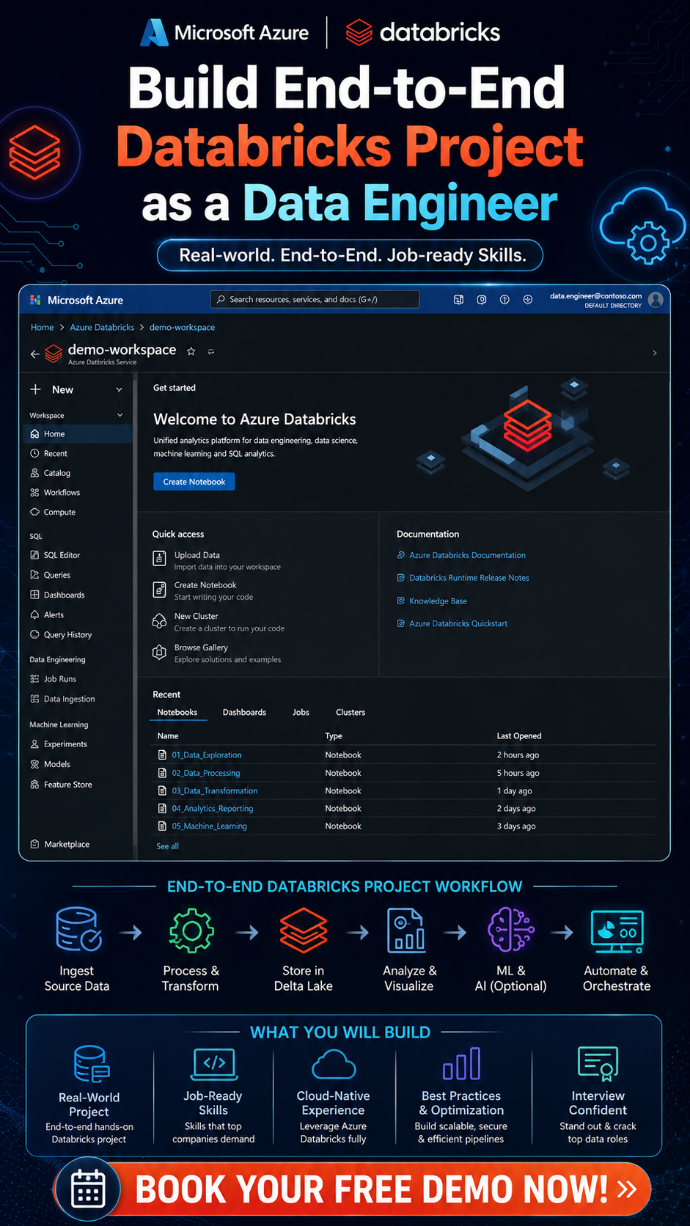Click the '2 hours ago' cell
Viewport: 690px width, 1226px height.
click(x=518, y=755)
